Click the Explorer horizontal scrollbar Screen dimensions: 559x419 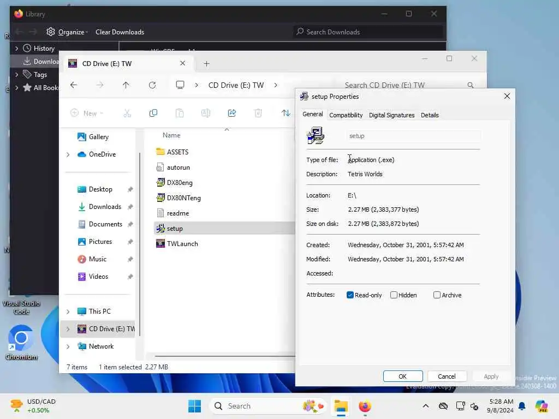[225, 356]
